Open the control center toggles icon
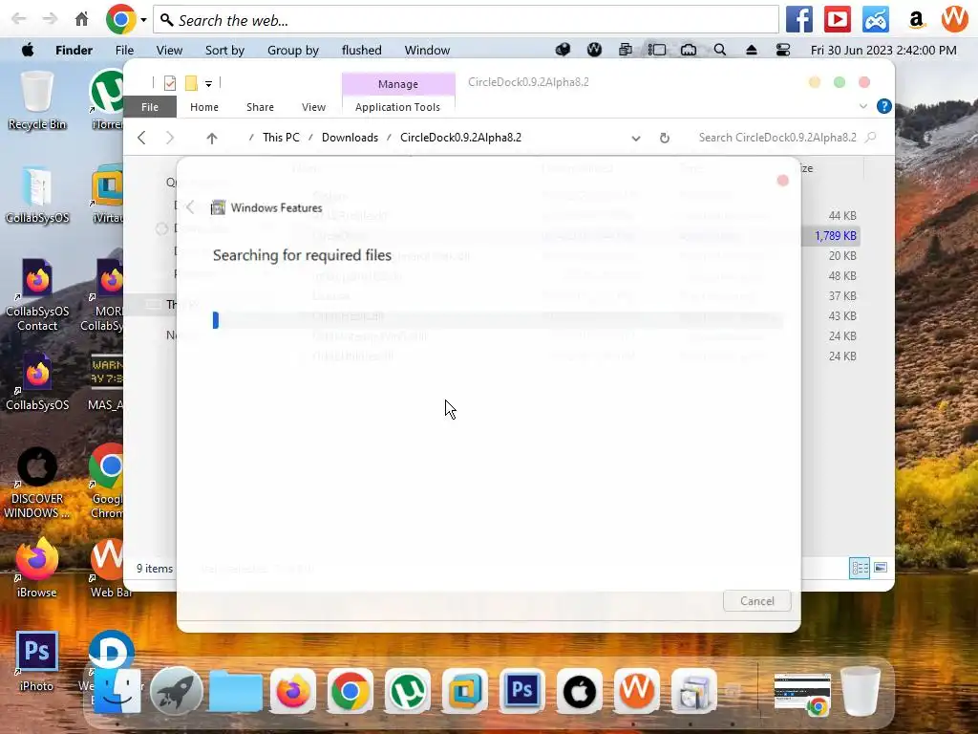The image size is (978, 734). (783, 50)
